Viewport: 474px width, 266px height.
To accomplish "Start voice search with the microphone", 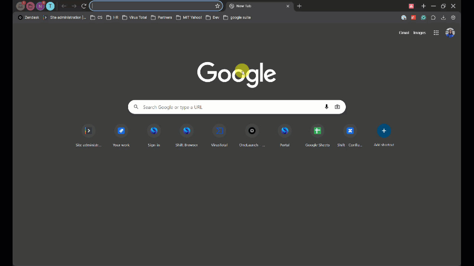I will pos(327,107).
